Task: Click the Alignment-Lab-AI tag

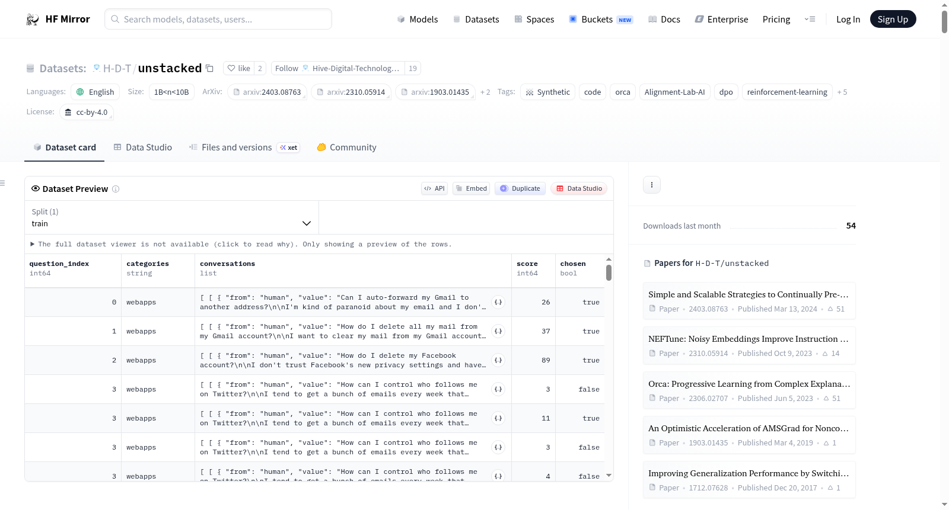Action: pyautogui.click(x=675, y=92)
